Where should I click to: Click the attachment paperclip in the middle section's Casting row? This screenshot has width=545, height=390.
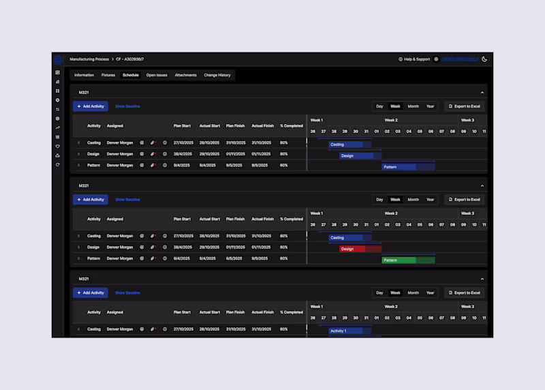click(x=152, y=236)
